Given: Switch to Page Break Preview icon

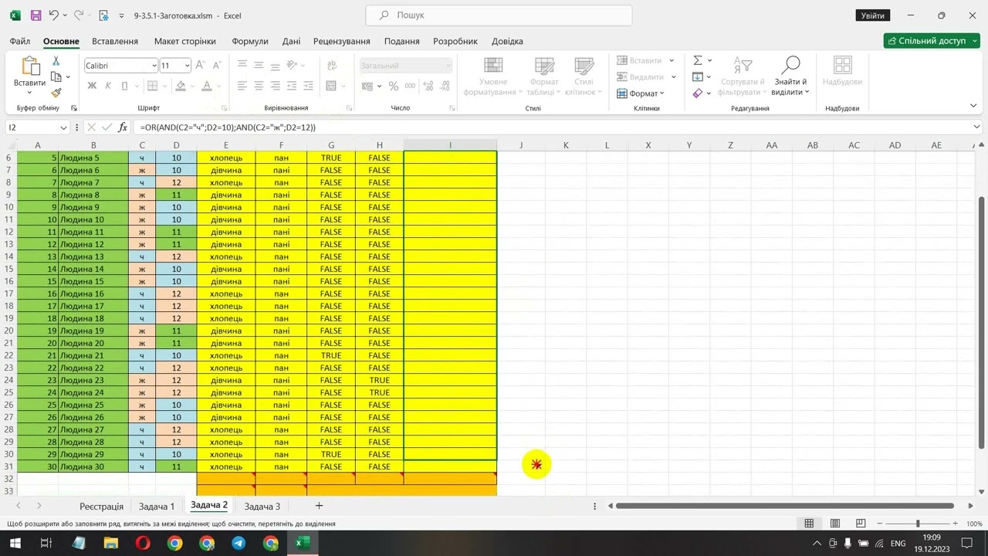Looking at the screenshot, I should [861, 524].
